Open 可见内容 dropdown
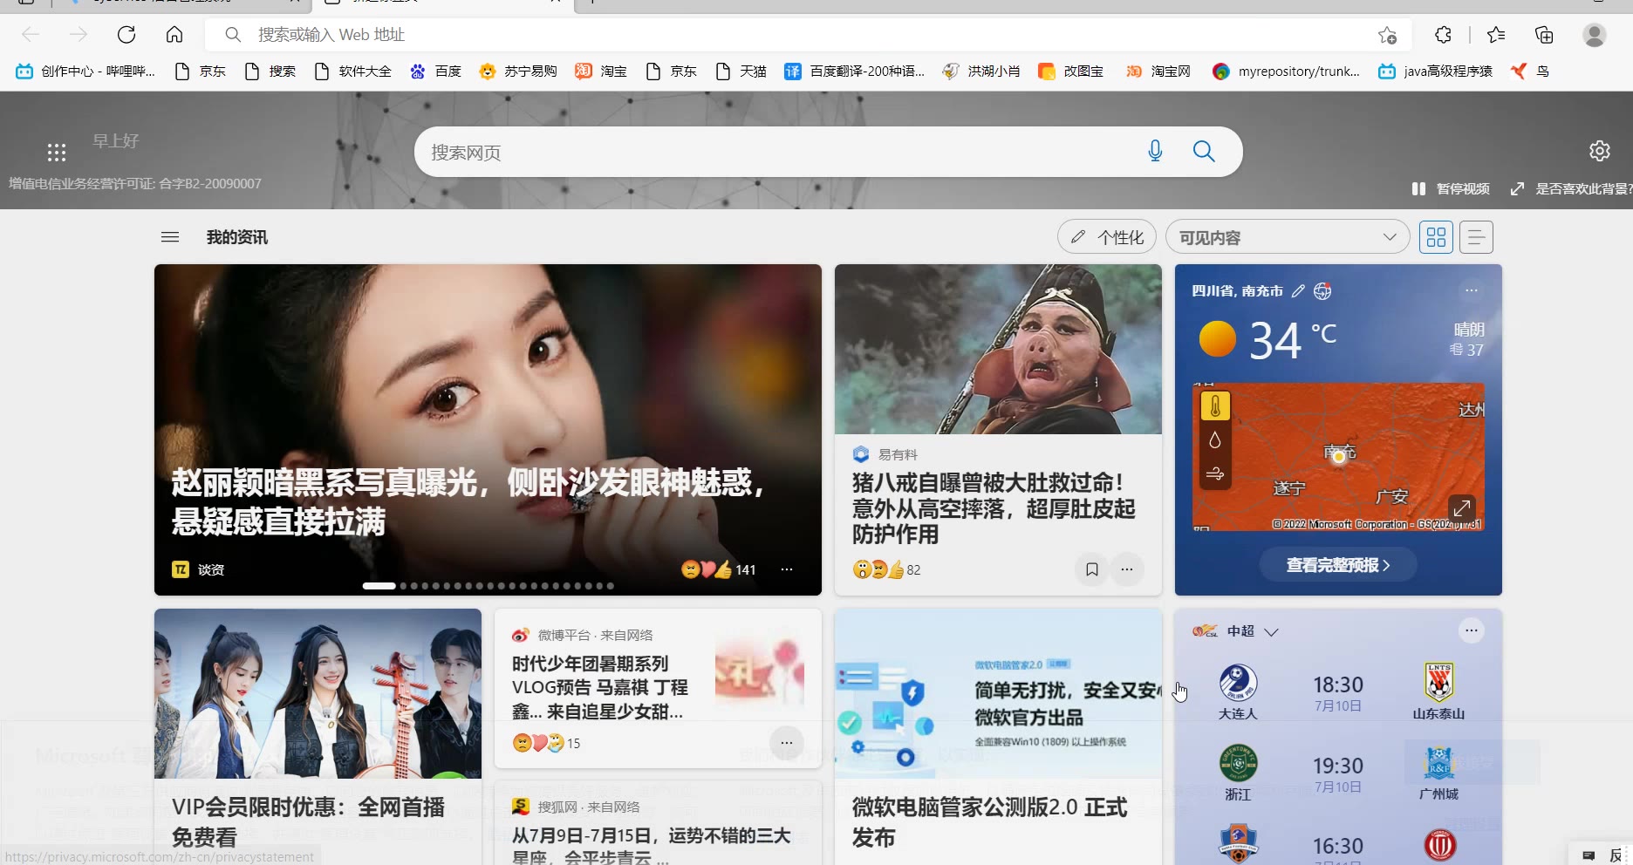 point(1288,237)
